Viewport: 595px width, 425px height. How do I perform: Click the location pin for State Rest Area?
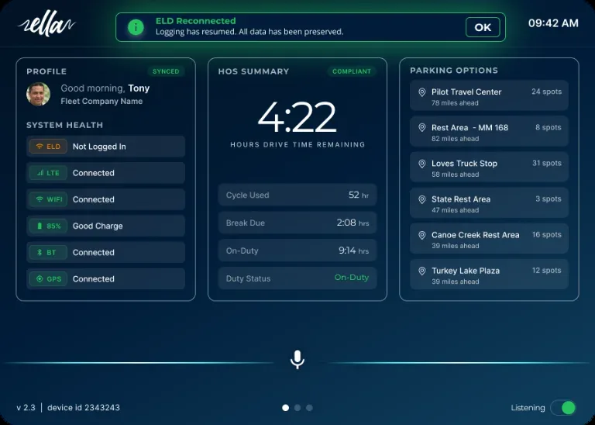421,199
